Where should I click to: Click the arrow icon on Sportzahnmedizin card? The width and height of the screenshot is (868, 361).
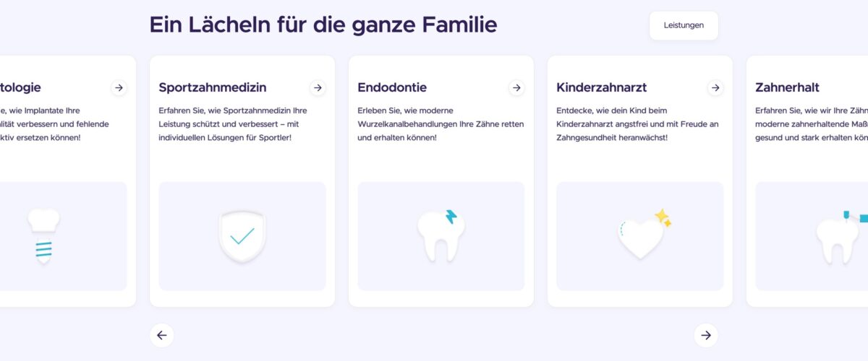tap(318, 87)
